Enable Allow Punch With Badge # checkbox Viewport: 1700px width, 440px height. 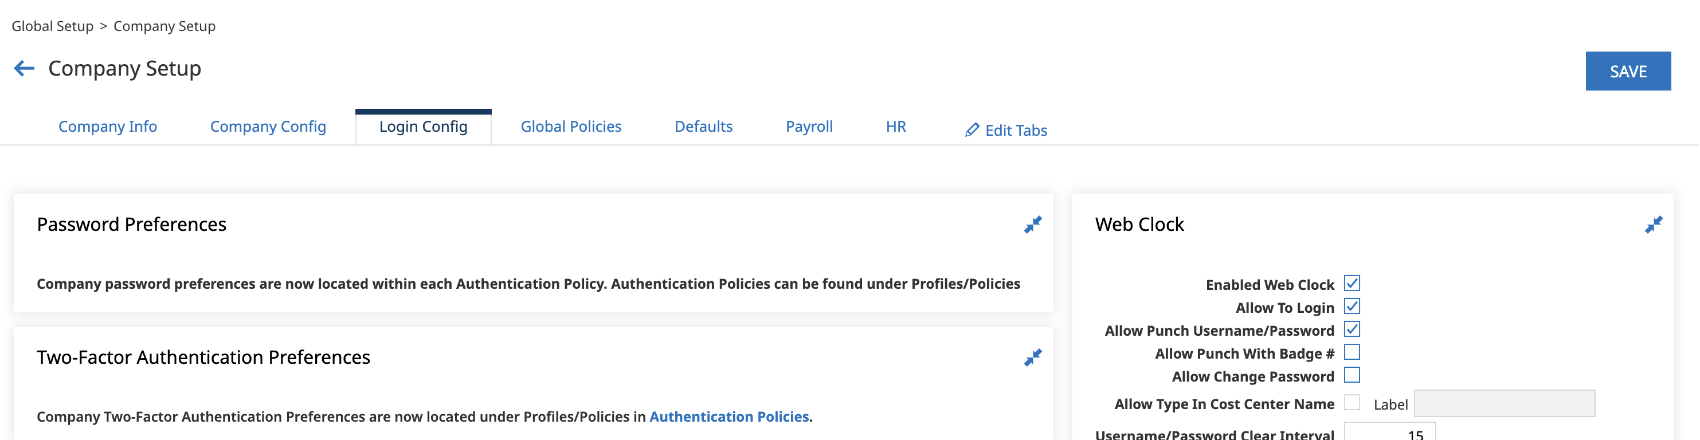(1352, 352)
